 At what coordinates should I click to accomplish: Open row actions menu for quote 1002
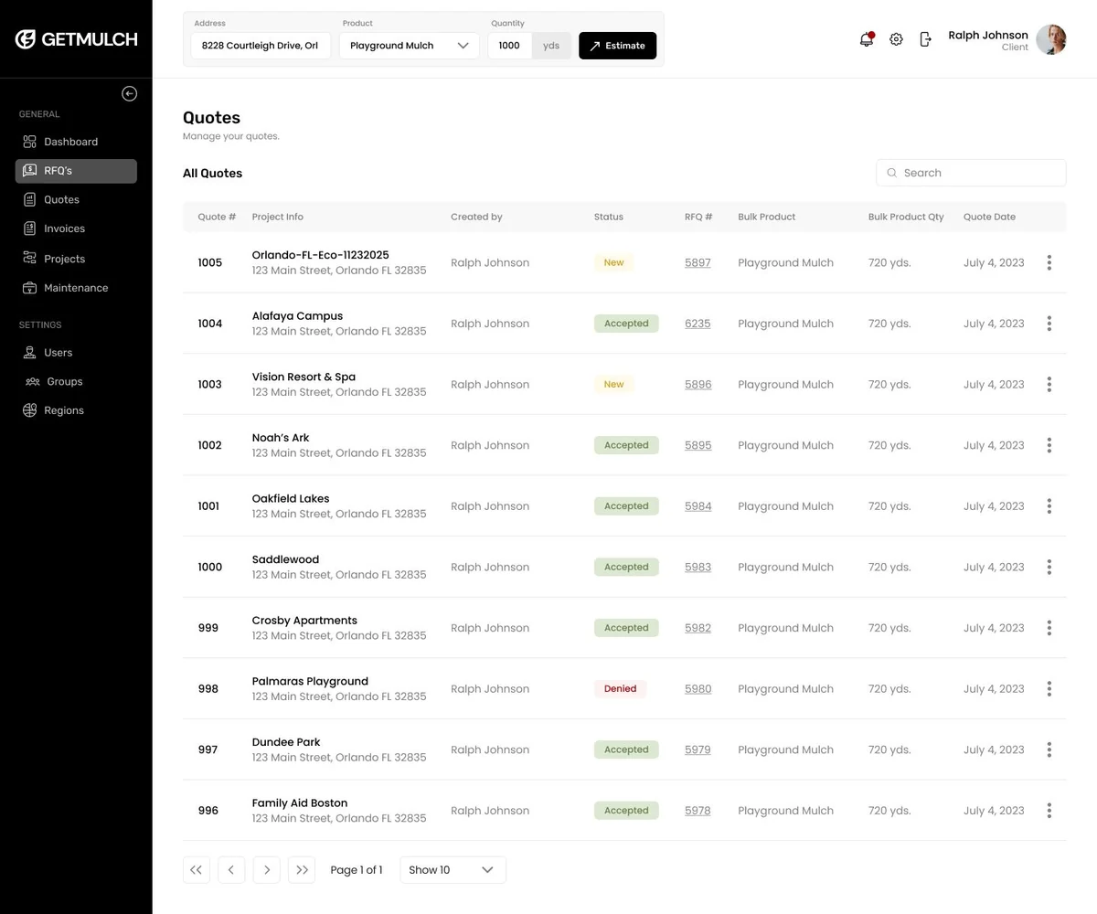1049,445
